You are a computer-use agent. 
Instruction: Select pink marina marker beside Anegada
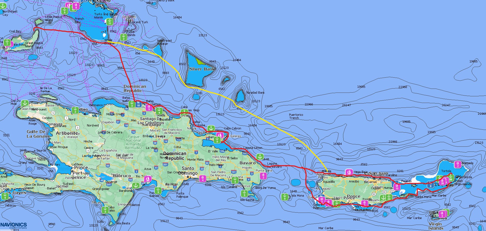(458, 164)
